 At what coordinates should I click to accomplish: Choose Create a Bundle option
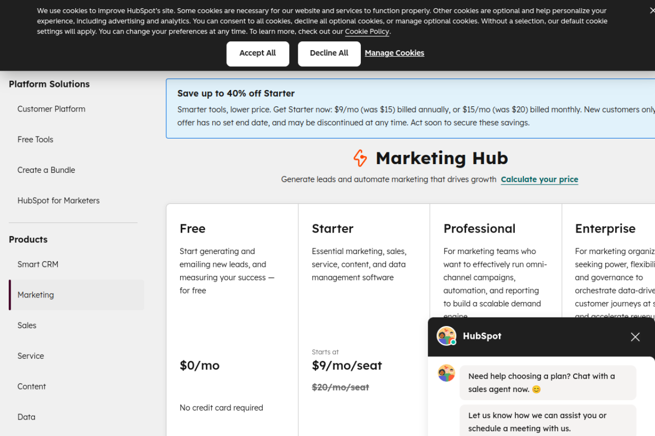pyautogui.click(x=46, y=170)
